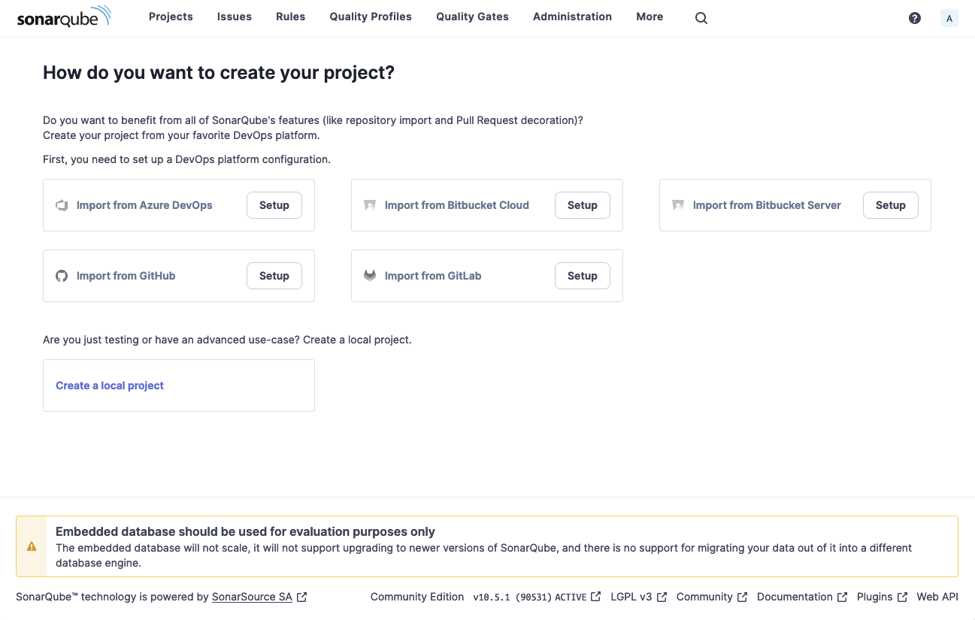This screenshot has height=620, width=975.
Task: Click heading How do you want to create your project
Action: [219, 73]
